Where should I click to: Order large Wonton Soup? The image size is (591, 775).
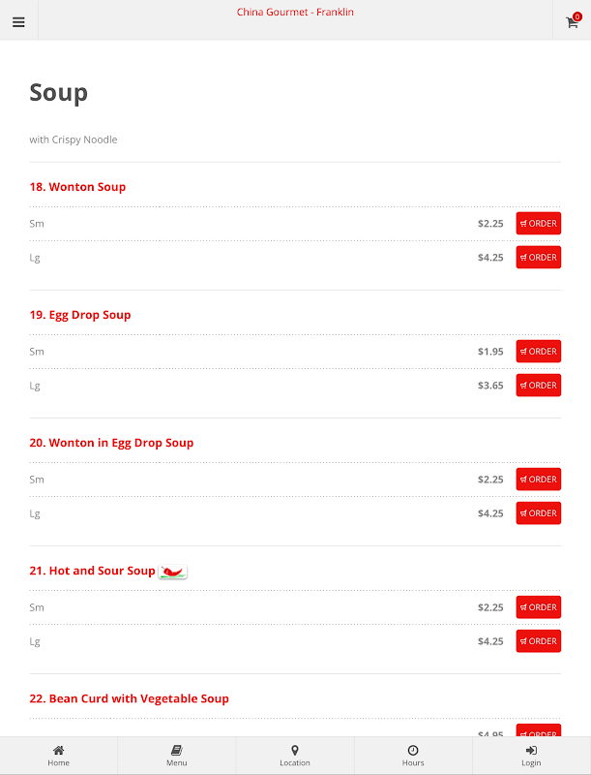[538, 258]
